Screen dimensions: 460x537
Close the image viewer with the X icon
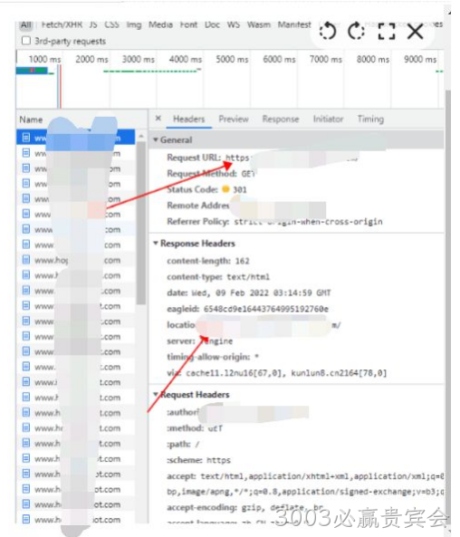tap(415, 31)
